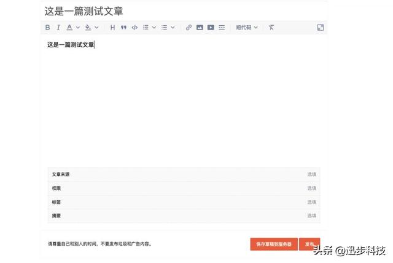Click the notice text starting 请尊重自己
Image resolution: width=393 pixels, height=263 pixels.
(x=100, y=244)
